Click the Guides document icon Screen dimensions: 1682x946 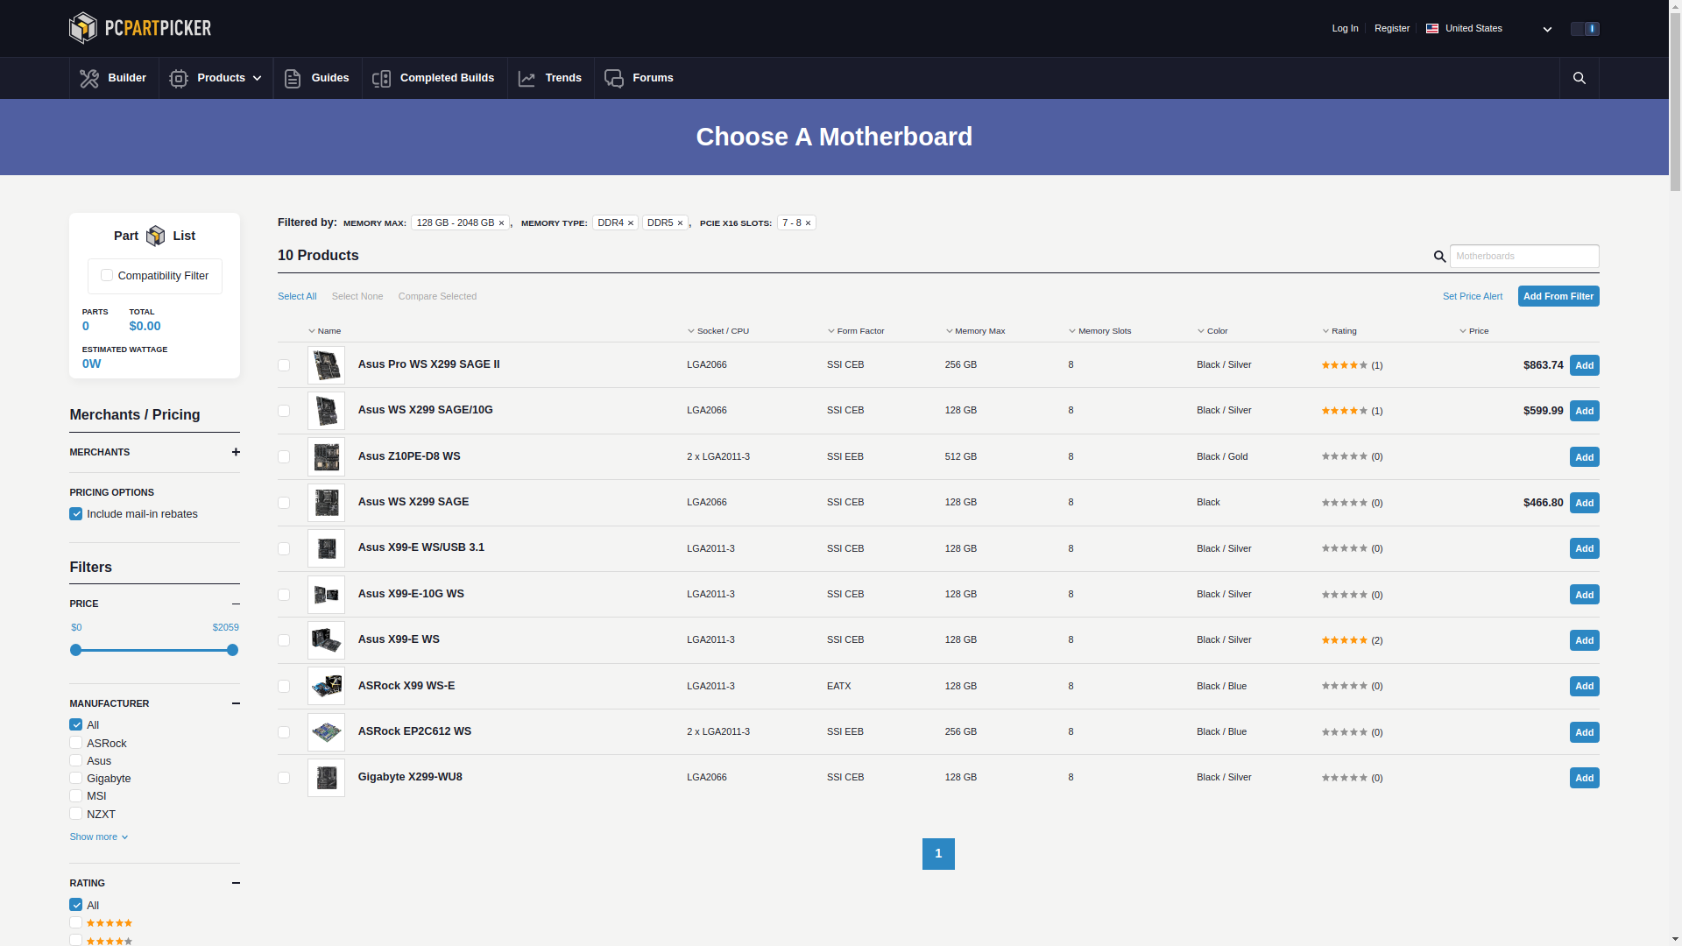[x=293, y=79]
